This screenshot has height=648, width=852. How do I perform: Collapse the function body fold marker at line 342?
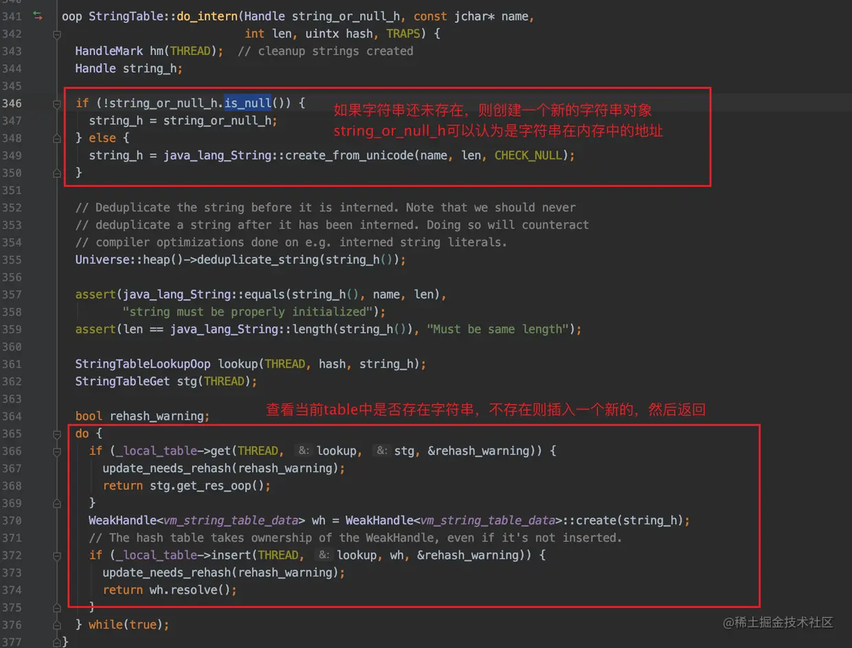[58, 33]
